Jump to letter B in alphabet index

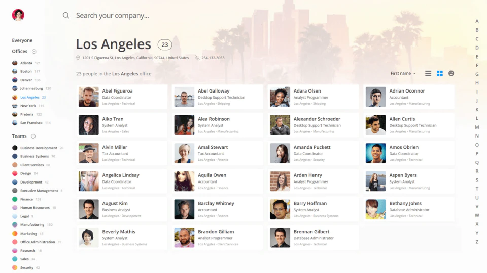pyautogui.click(x=477, y=30)
